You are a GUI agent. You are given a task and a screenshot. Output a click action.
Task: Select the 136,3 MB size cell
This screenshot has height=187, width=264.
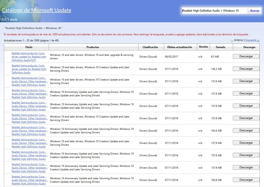coord(216,69)
